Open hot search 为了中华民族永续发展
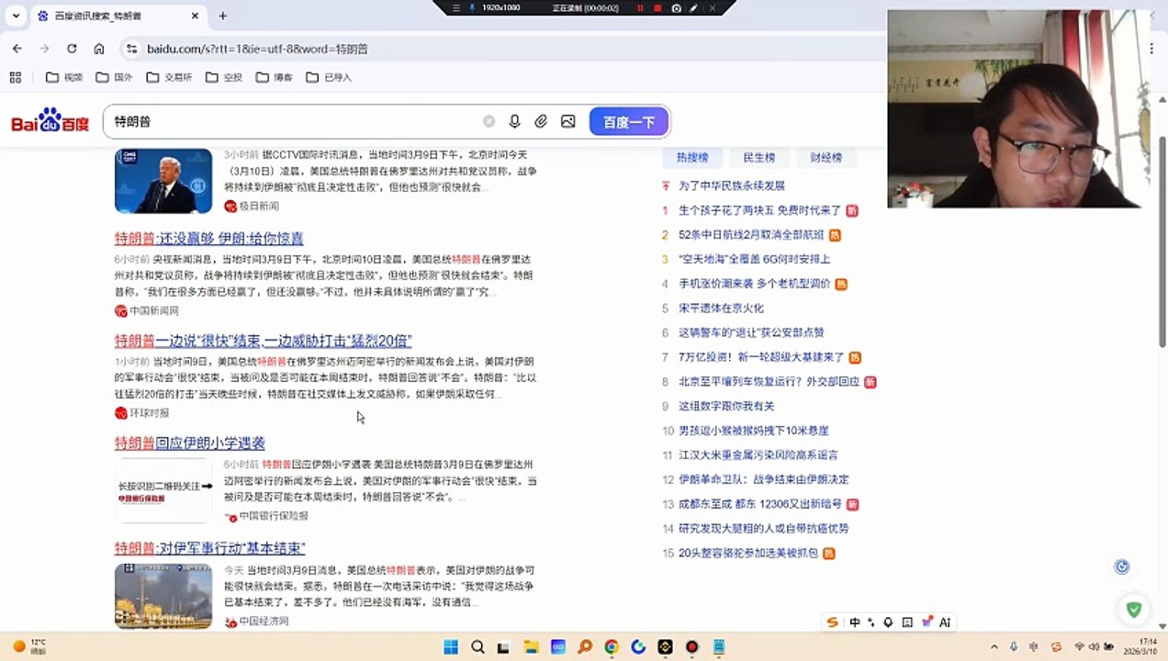Screen dimensions: 1168x661 click(x=731, y=185)
